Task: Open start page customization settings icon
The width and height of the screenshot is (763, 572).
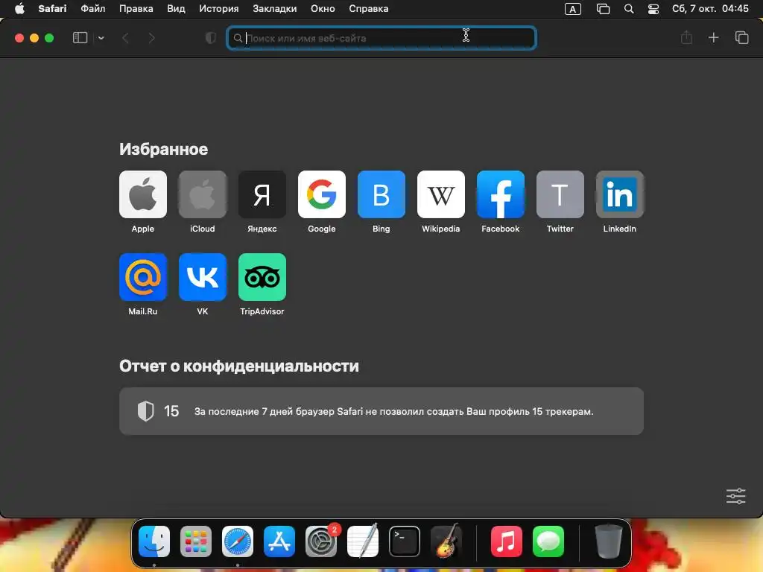Action: coord(735,496)
